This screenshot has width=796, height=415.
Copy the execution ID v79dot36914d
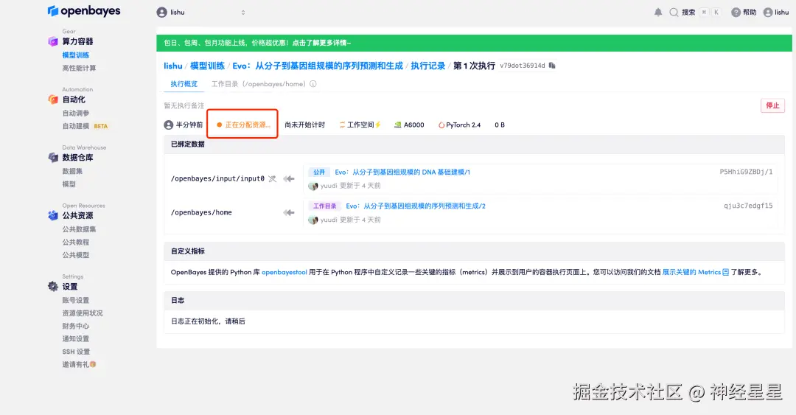(552, 66)
